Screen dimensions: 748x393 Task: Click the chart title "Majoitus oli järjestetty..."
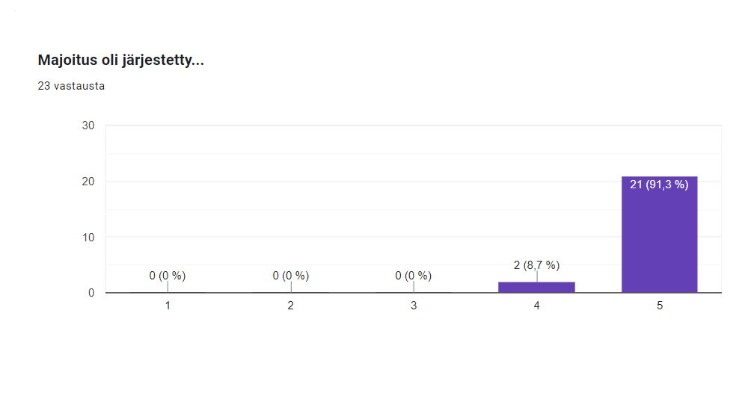pyautogui.click(x=120, y=61)
